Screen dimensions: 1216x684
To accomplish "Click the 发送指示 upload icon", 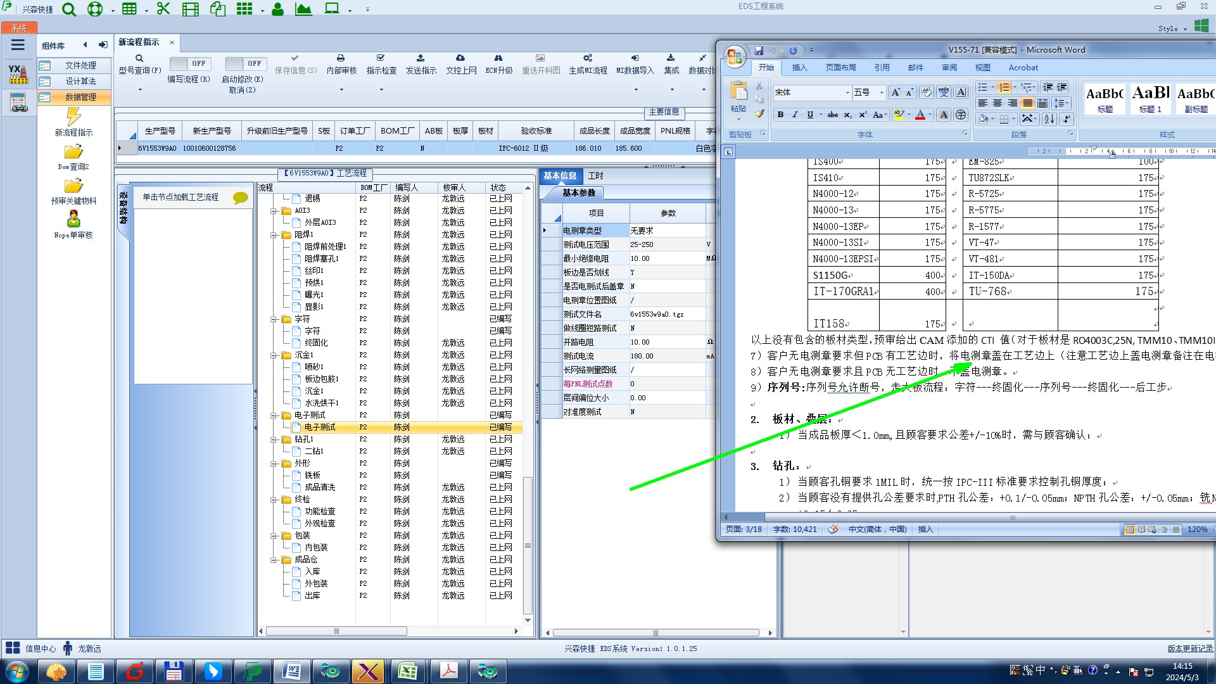I will click(421, 58).
